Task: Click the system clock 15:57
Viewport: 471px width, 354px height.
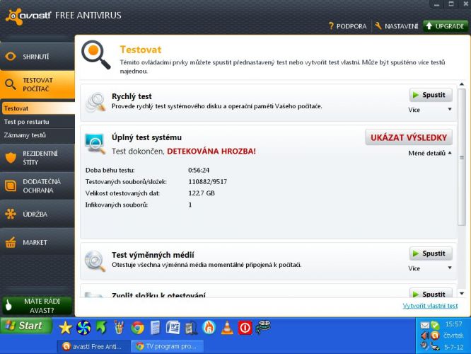Action: [x=453, y=324]
